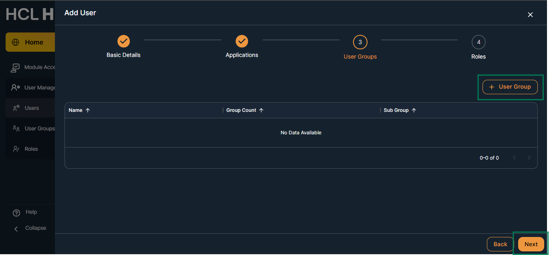Proceed with the Next button
Image resolution: width=549 pixels, height=255 pixels.
point(531,244)
